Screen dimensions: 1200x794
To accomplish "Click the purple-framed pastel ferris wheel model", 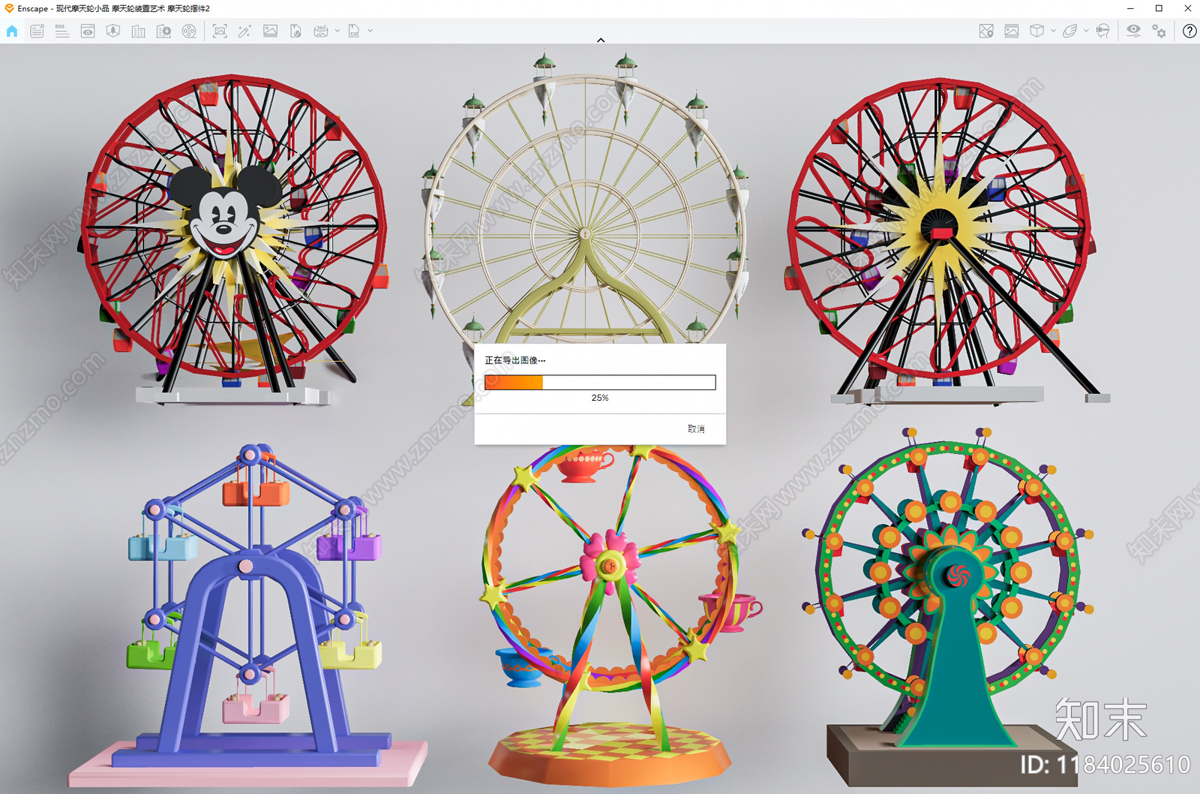I will click(247, 615).
